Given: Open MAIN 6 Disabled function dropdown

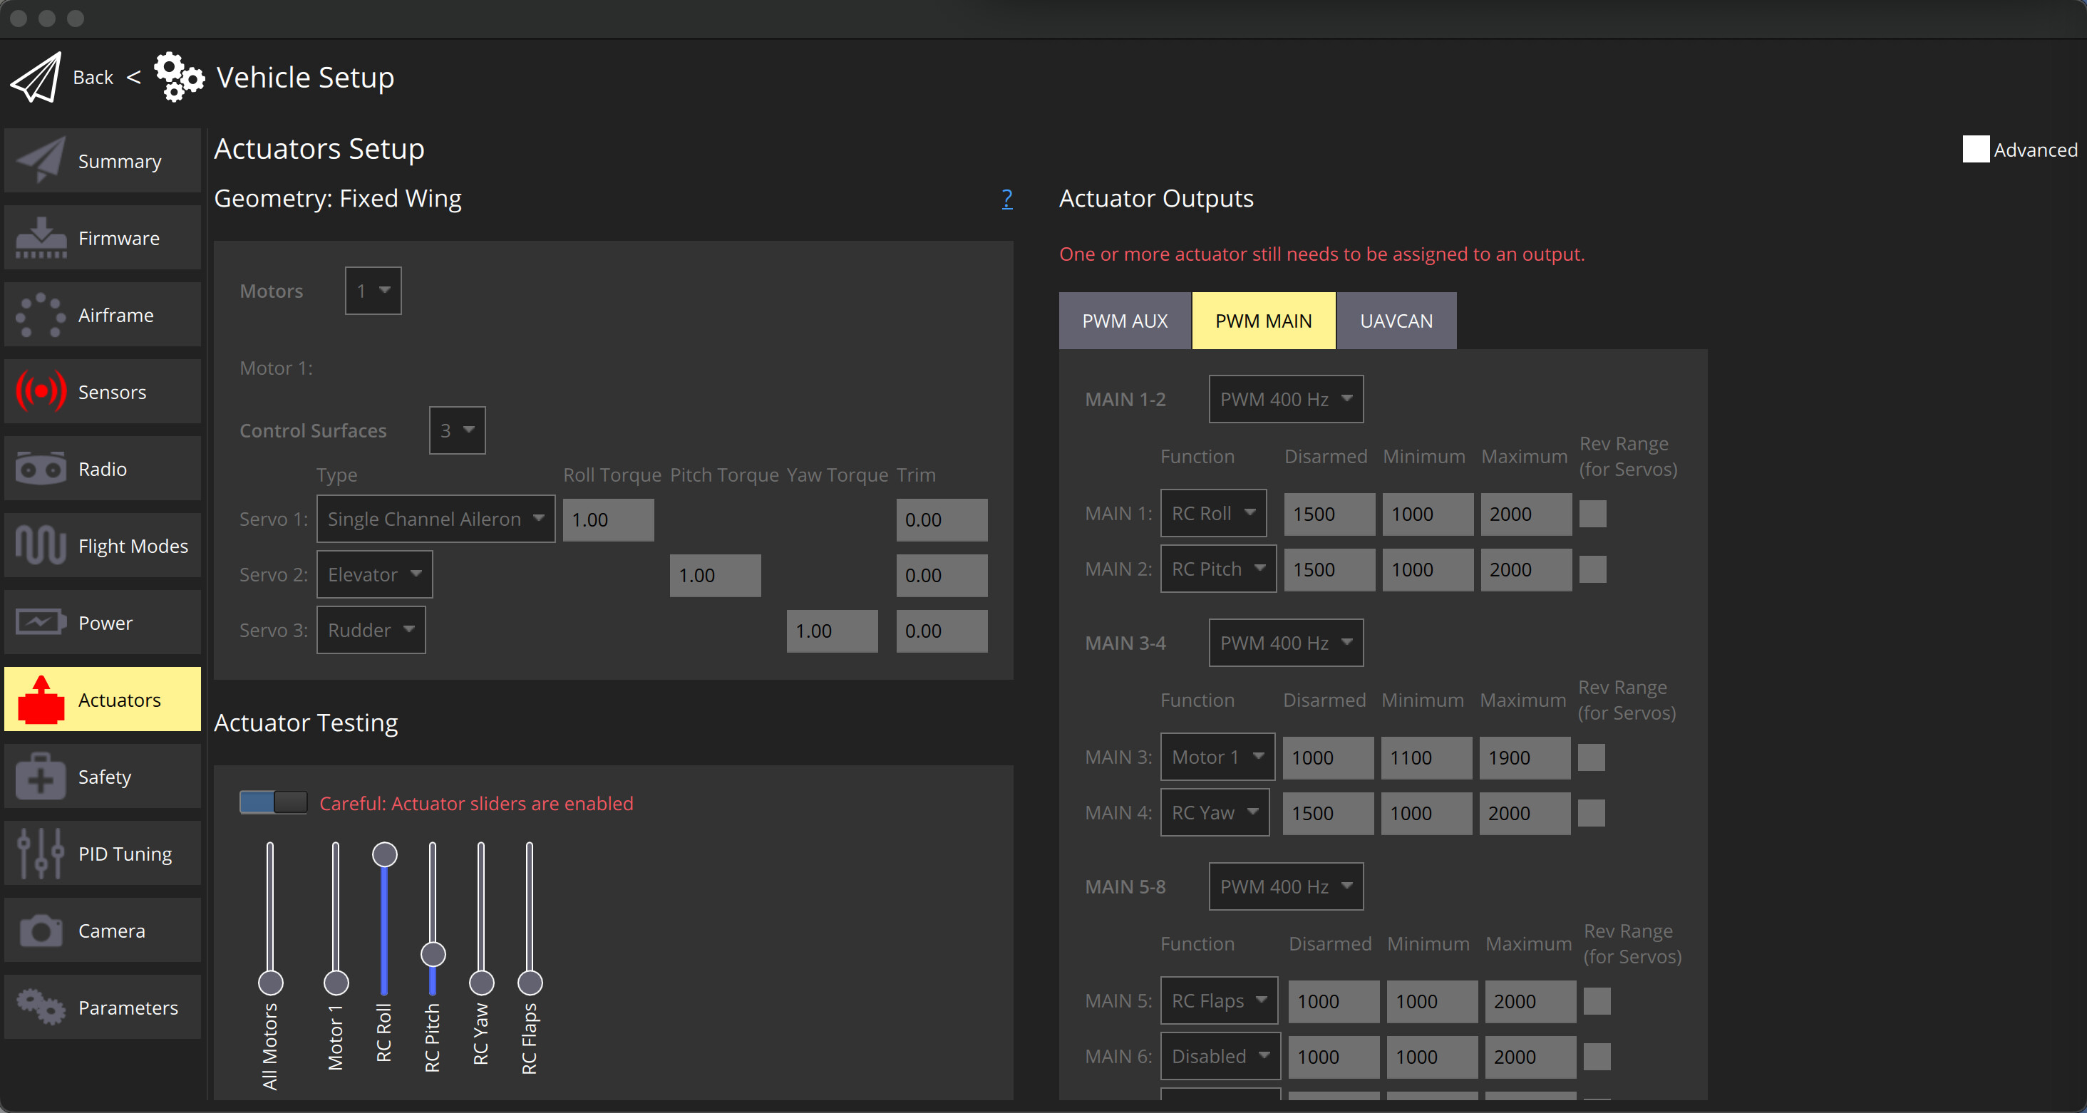Looking at the screenshot, I should click(x=1220, y=1056).
